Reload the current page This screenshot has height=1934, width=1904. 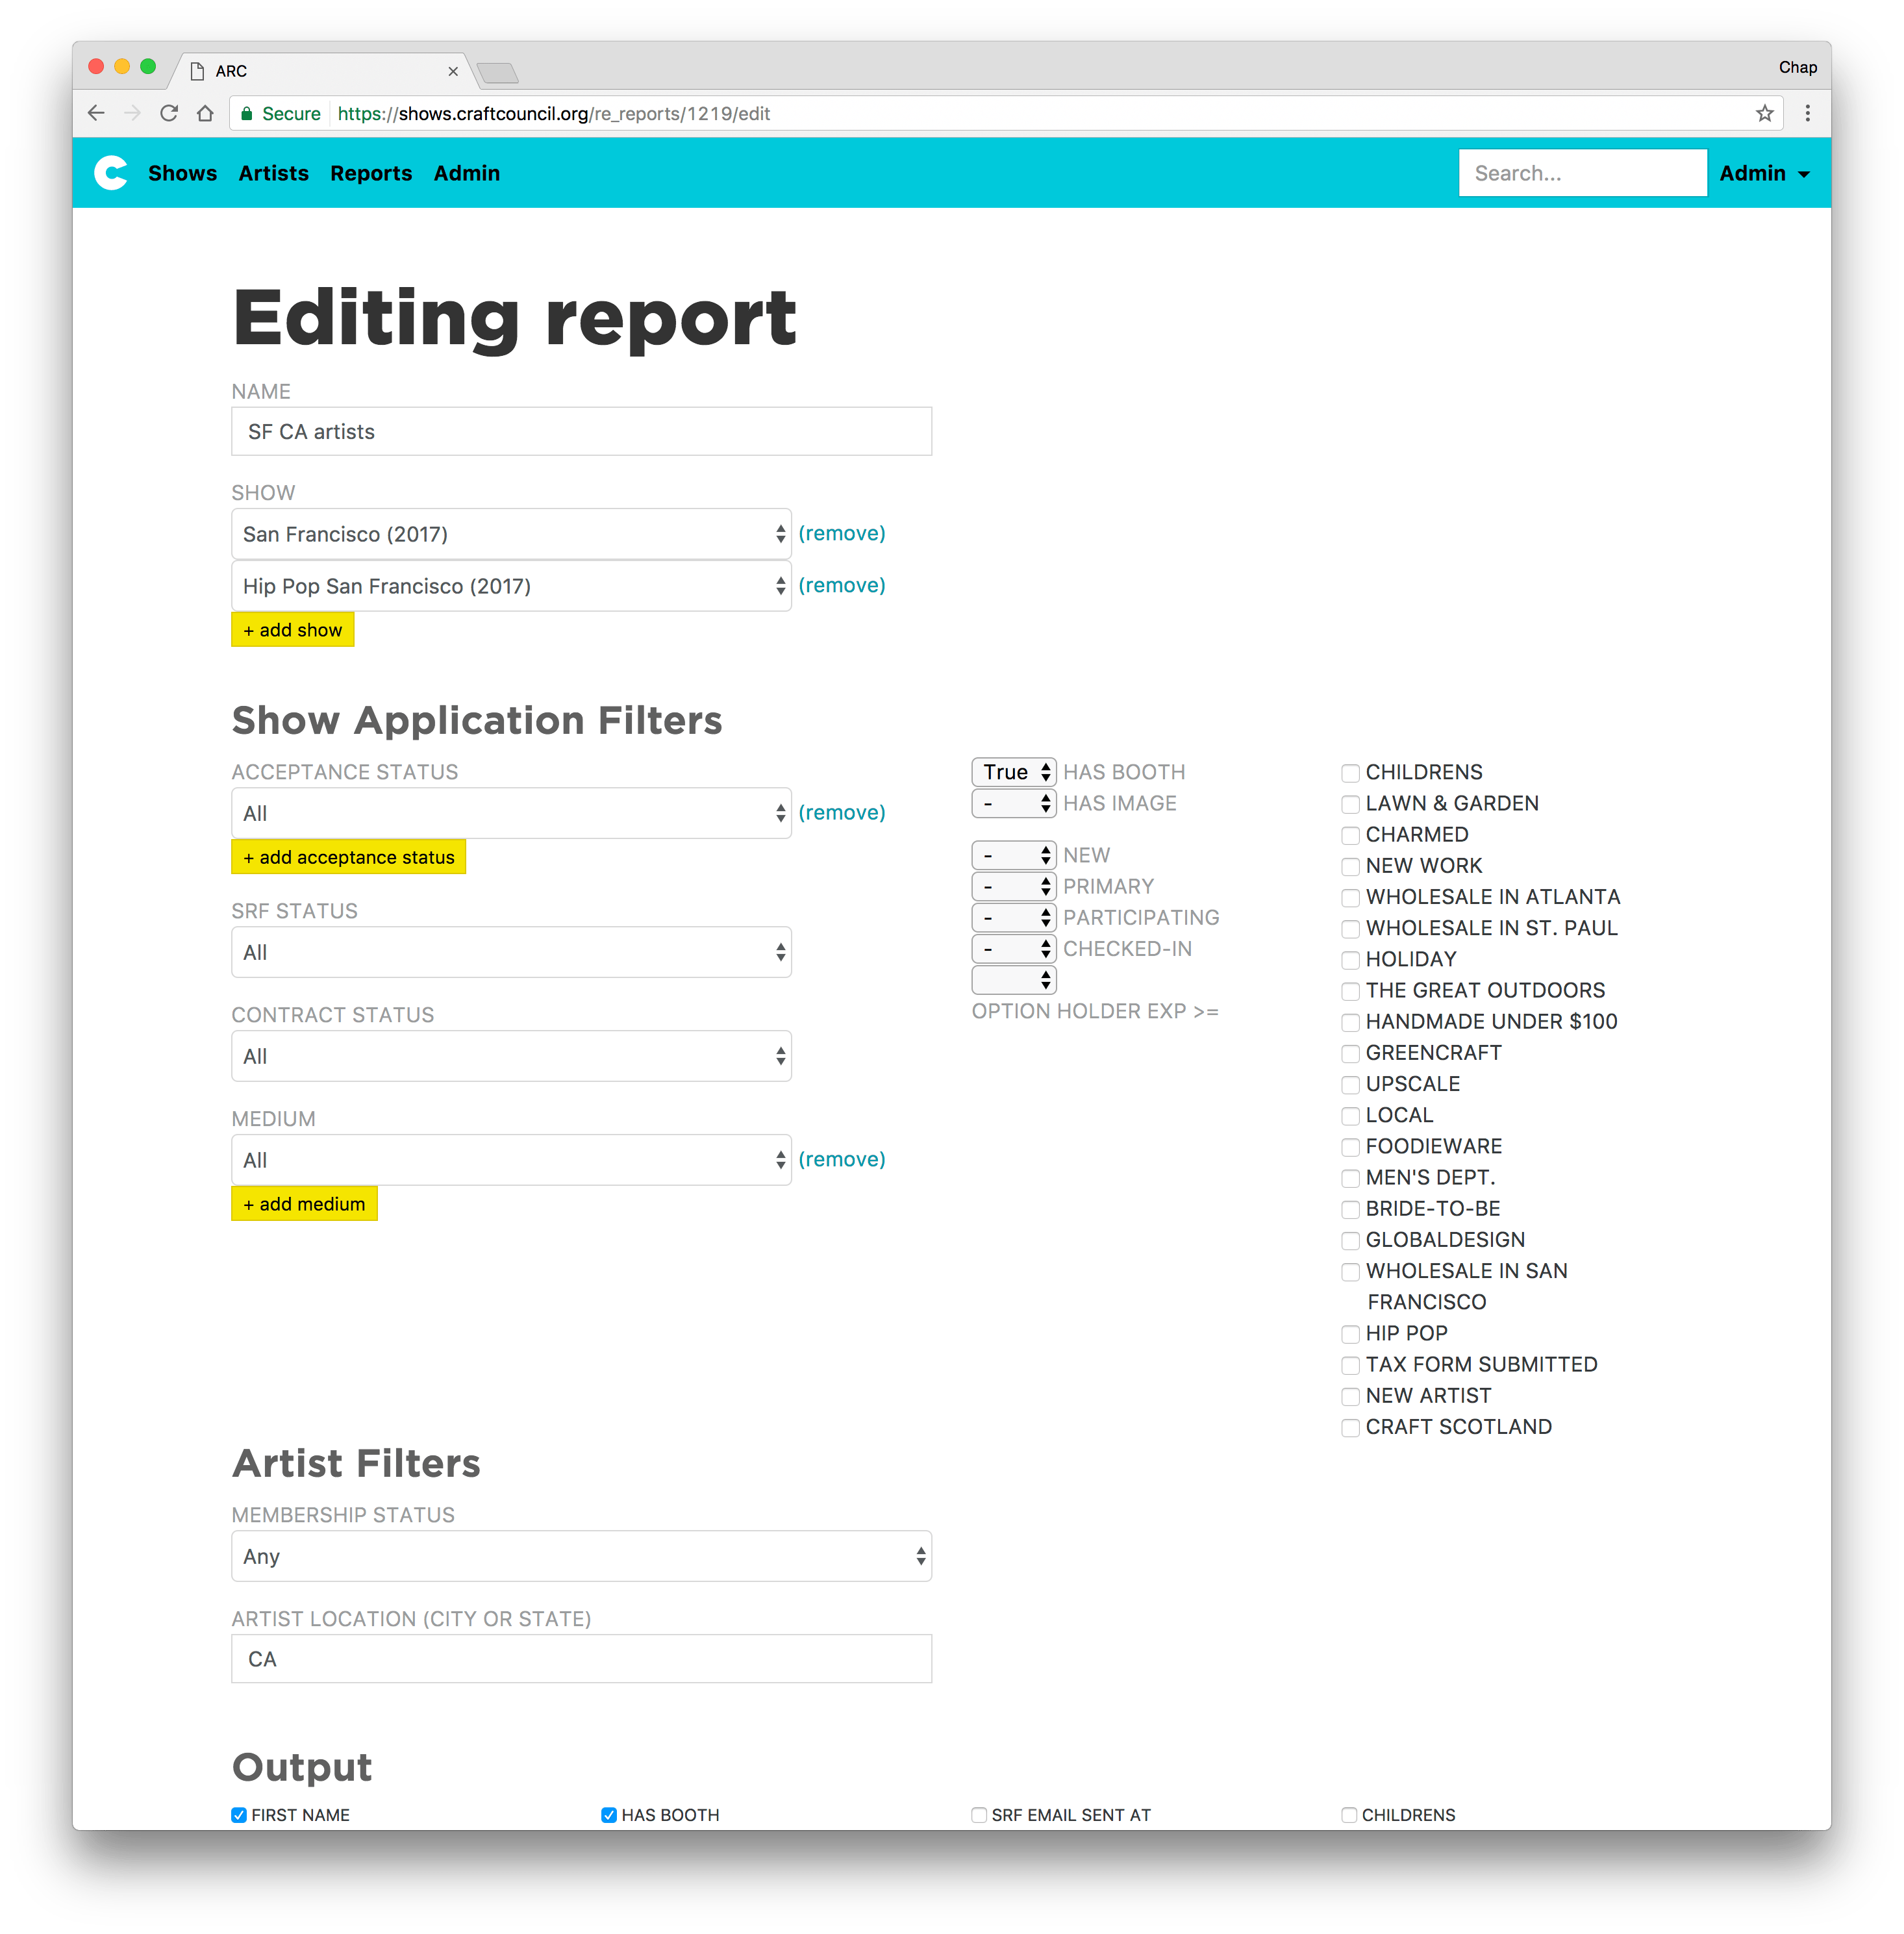169,114
